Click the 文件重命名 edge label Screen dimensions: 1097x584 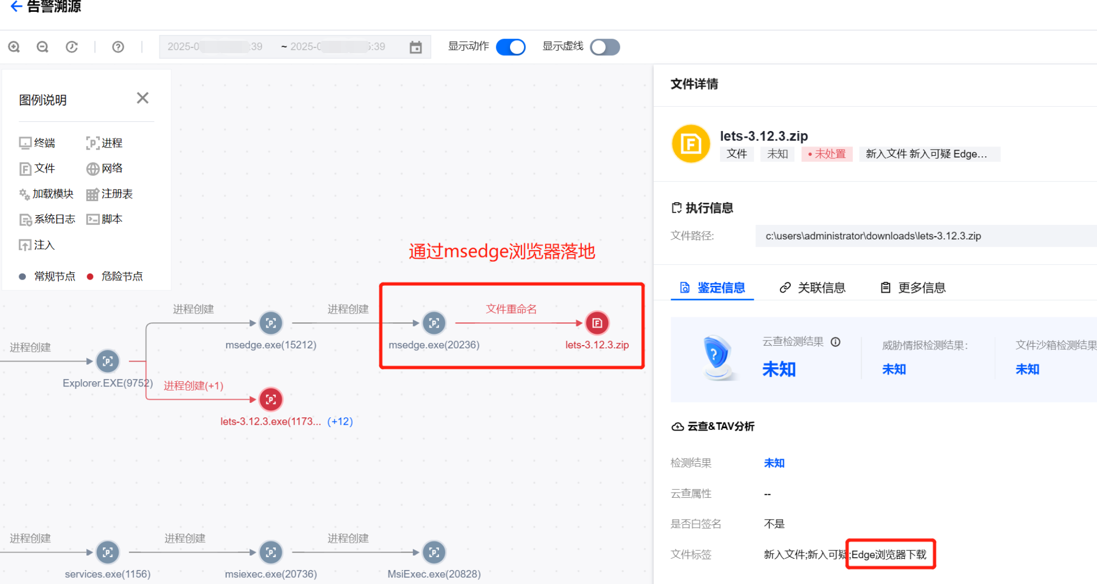coord(511,309)
